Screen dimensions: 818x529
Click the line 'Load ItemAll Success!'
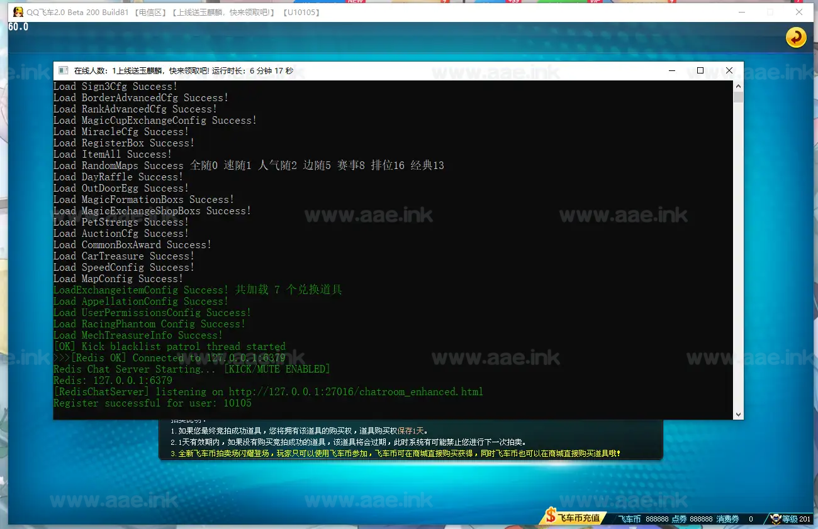click(x=113, y=155)
